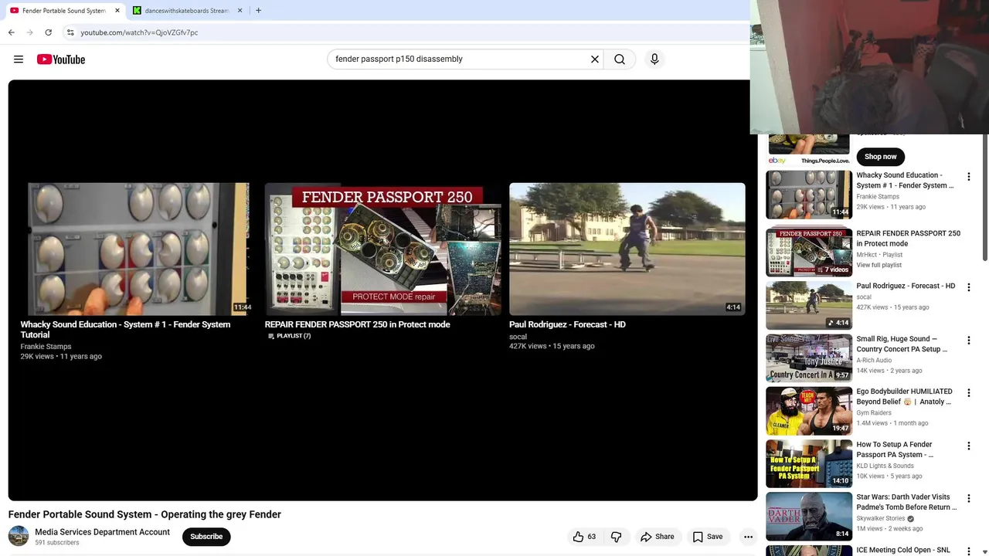Open options menu for Star Wars Darth Vader video
989x556 pixels.
click(968, 499)
